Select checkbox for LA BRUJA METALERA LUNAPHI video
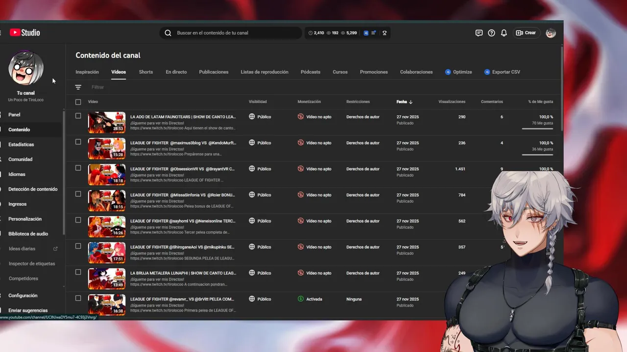 point(78,272)
